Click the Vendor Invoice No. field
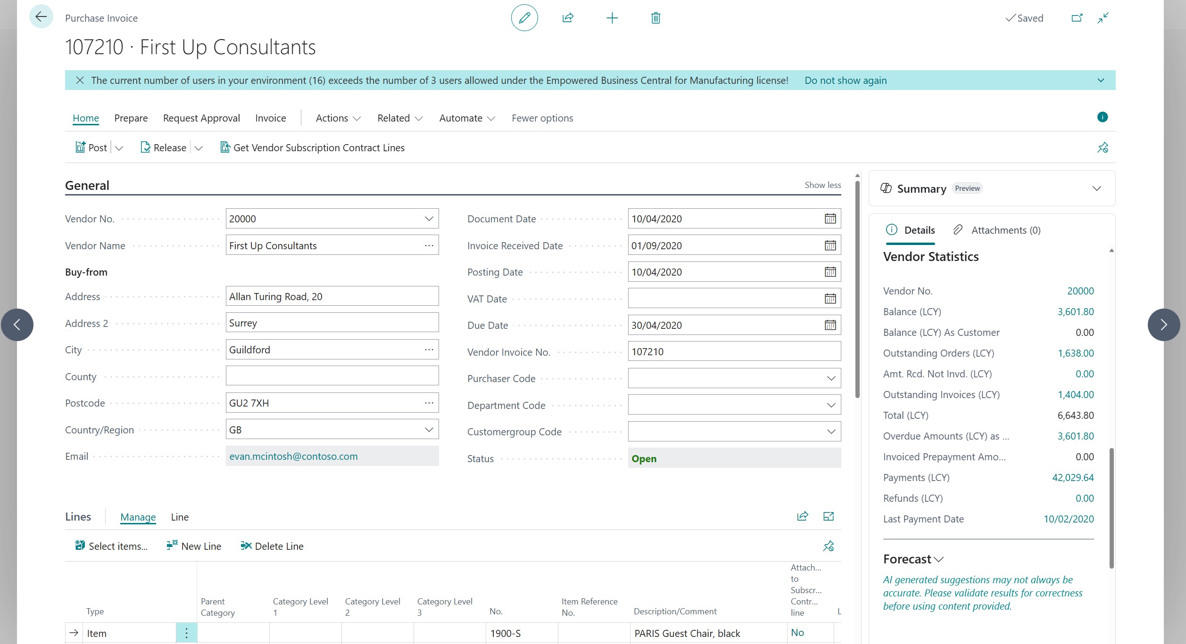 click(x=734, y=351)
